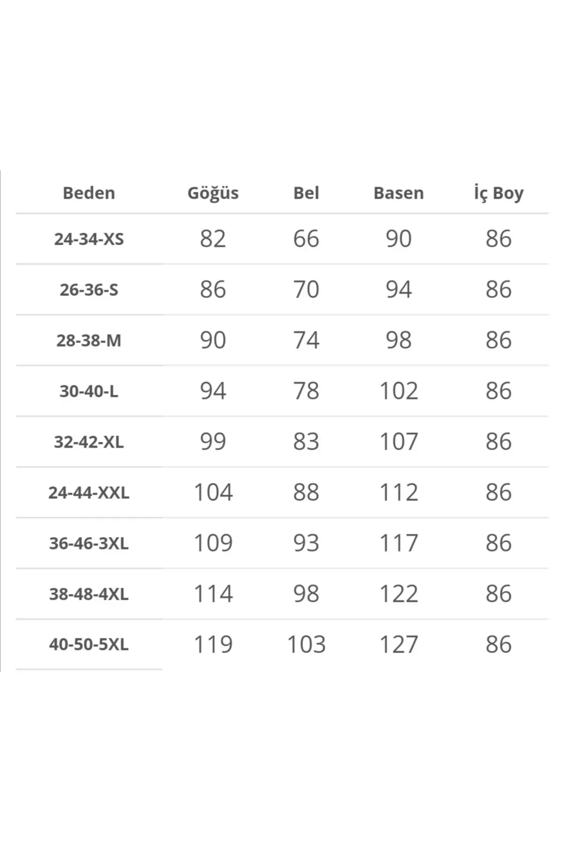This screenshot has width=561, height=842.
Task: Select the 24-44-XXL size row label
Action: pos(89,493)
